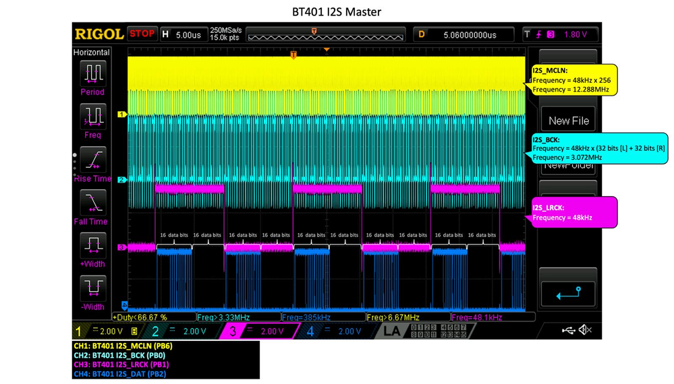Click the 15.0k pts memory depth readout
This screenshot has height=384, width=674.
(225, 38)
